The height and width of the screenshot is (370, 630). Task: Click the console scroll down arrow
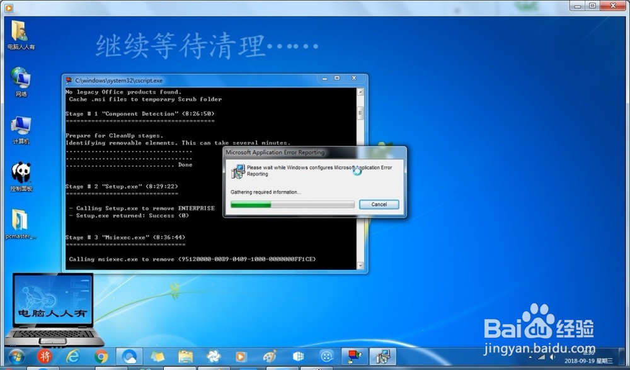click(x=360, y=266)
